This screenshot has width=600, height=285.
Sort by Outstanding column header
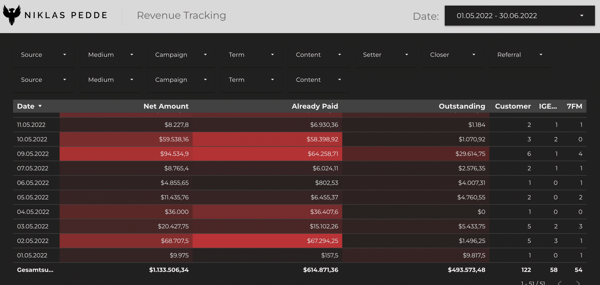click(462, 106)
